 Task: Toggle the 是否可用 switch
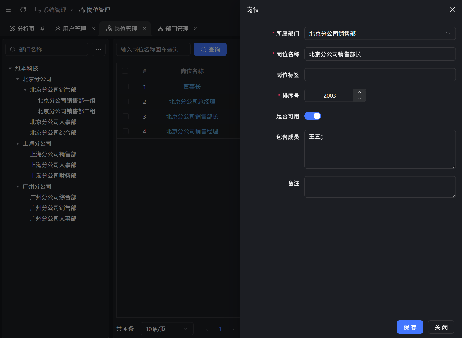pos(312,116)
